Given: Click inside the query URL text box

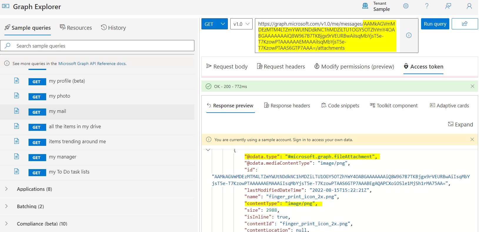Looking at the screenshot, I should click(327, 36).
